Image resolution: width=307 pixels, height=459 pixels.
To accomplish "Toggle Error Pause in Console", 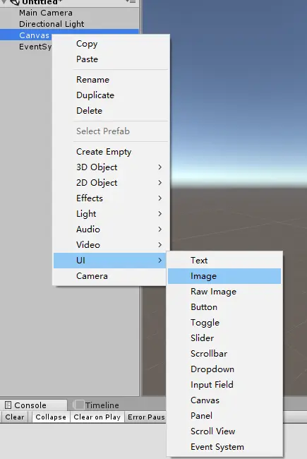I will pyautogui.click(x=146, y=417).
